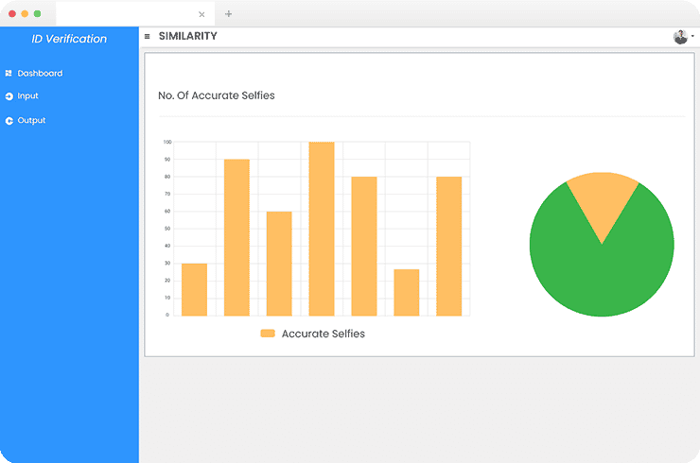Click the ID Verification brand title

point(69,39)
